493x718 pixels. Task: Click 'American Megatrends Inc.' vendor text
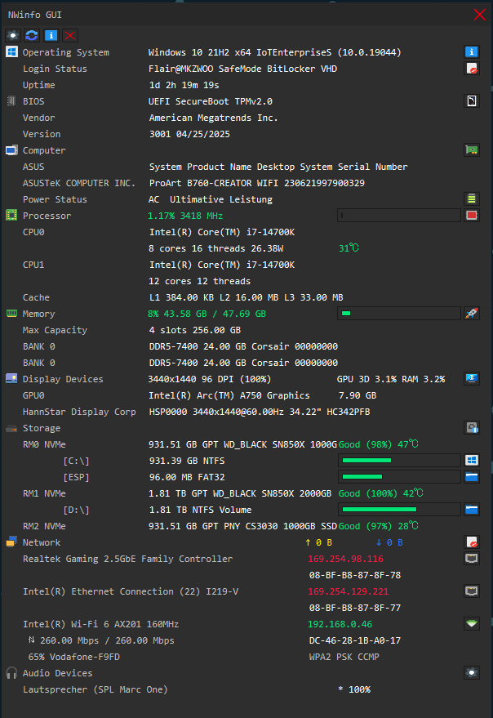point(213,118)
